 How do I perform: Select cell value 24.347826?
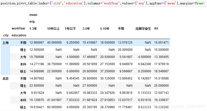click(x=107, y=93)
